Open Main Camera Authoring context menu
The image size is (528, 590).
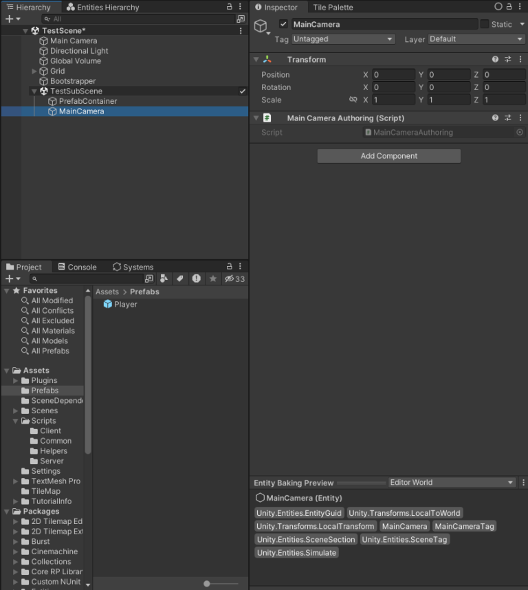(x=520, y=118)
